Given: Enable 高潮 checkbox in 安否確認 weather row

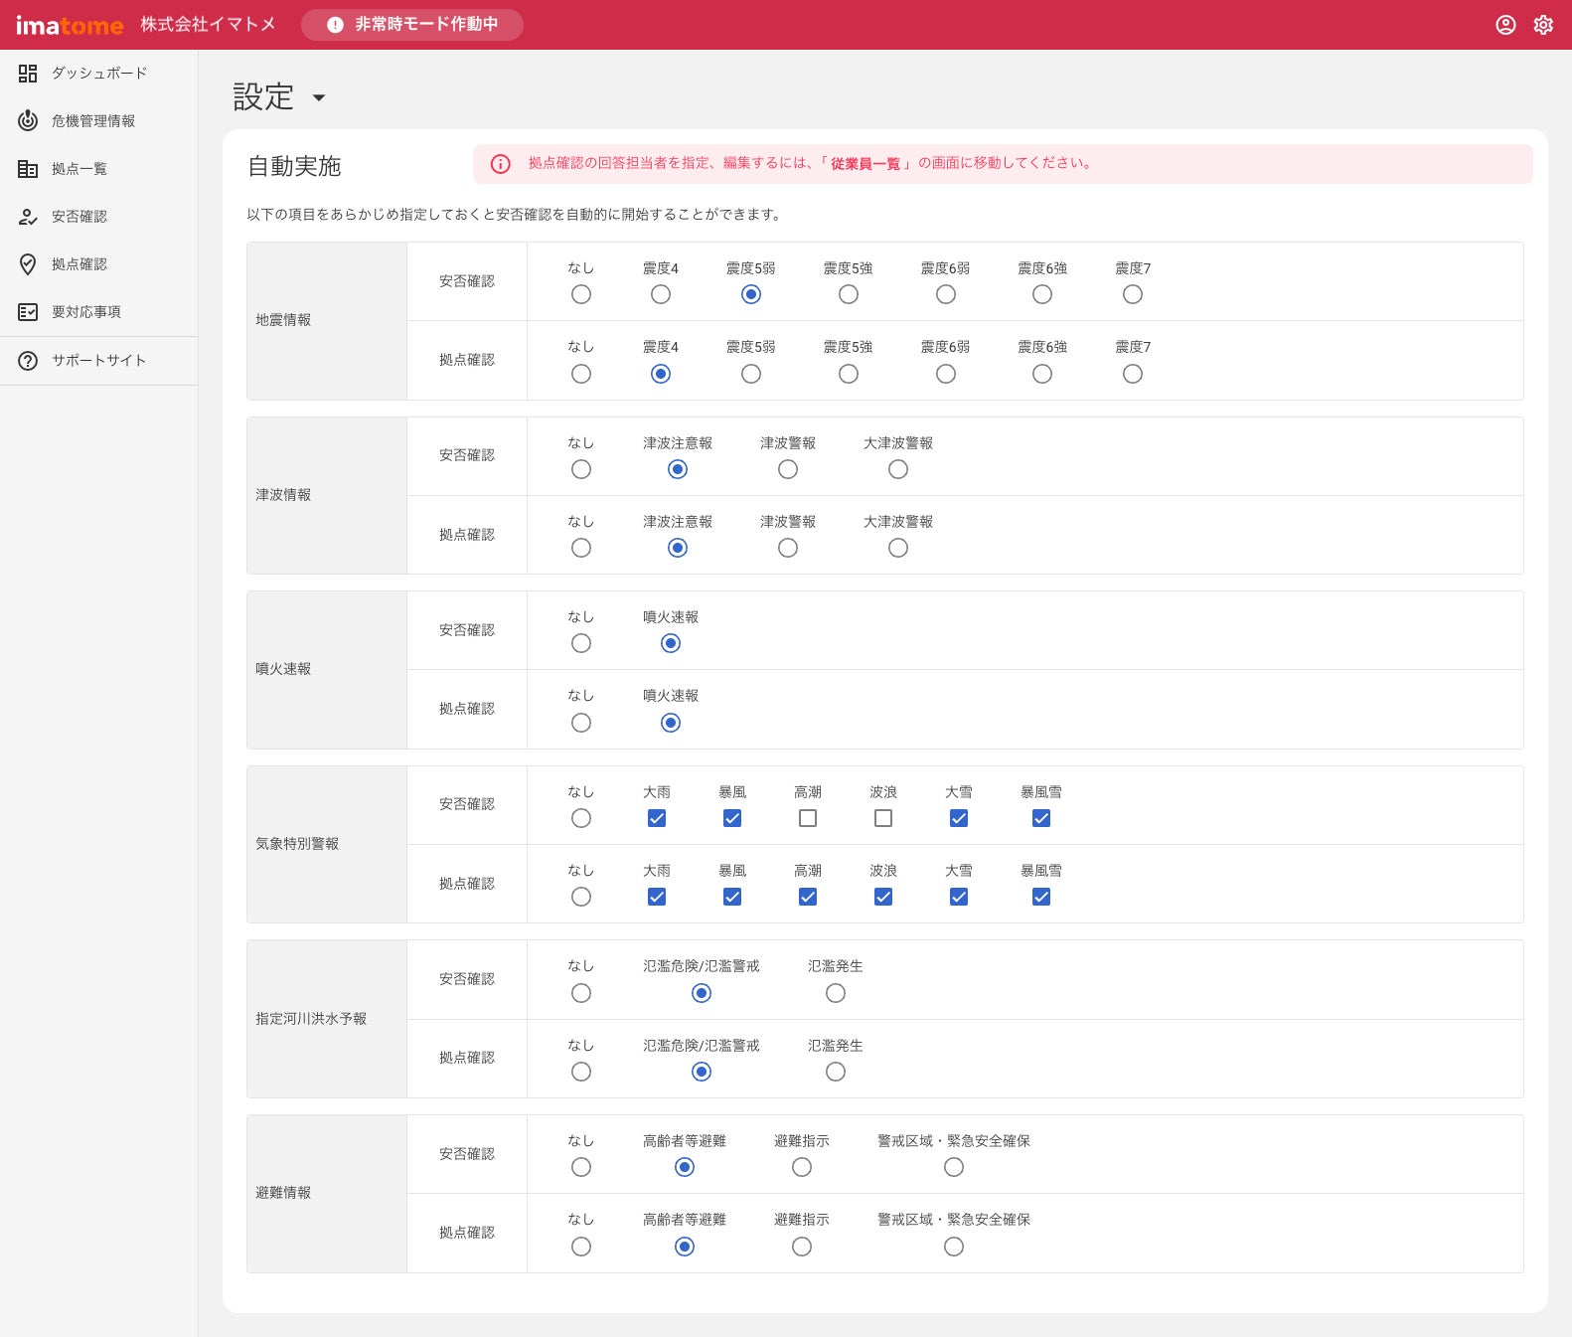Looking at the screenshot, I should click(808, 818).
